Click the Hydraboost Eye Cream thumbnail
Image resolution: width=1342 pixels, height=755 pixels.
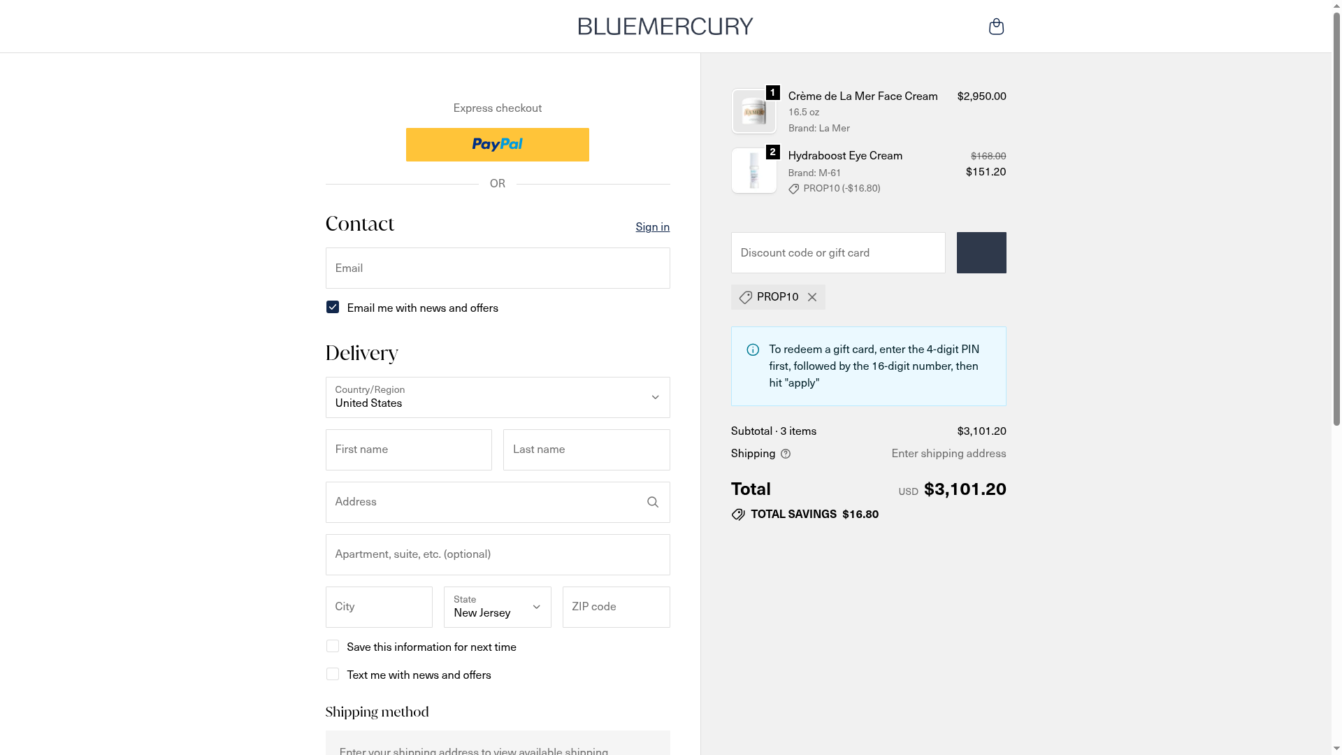tap(753, 171)
